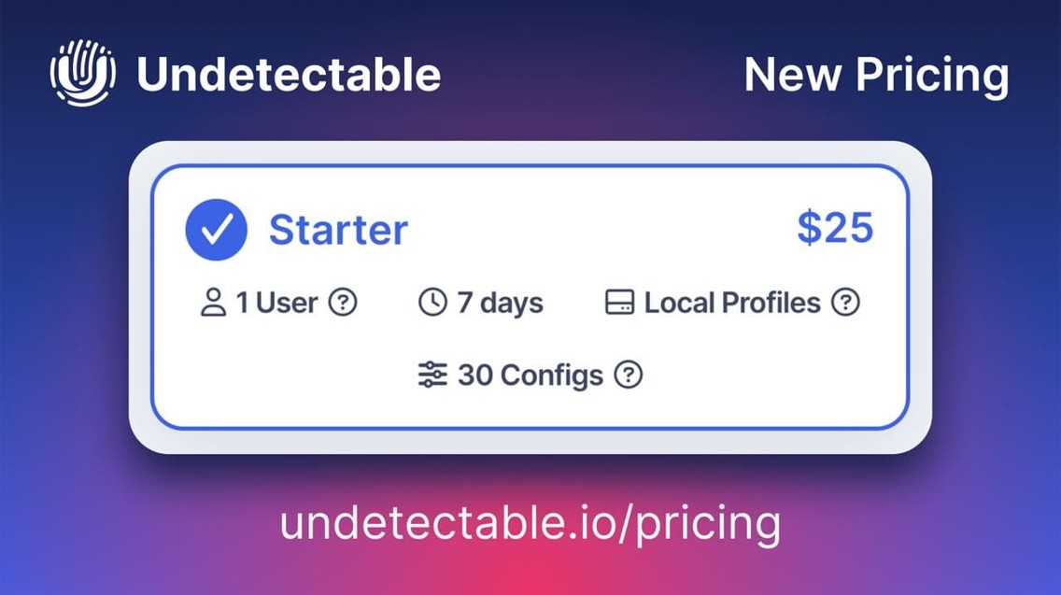Click the storage drive icon before Local Profiles

click(619, 303)
